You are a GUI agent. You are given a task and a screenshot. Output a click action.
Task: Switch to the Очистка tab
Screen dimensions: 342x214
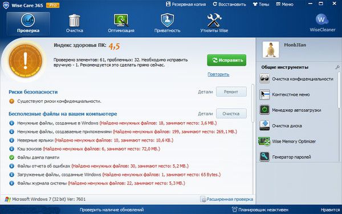74,23
